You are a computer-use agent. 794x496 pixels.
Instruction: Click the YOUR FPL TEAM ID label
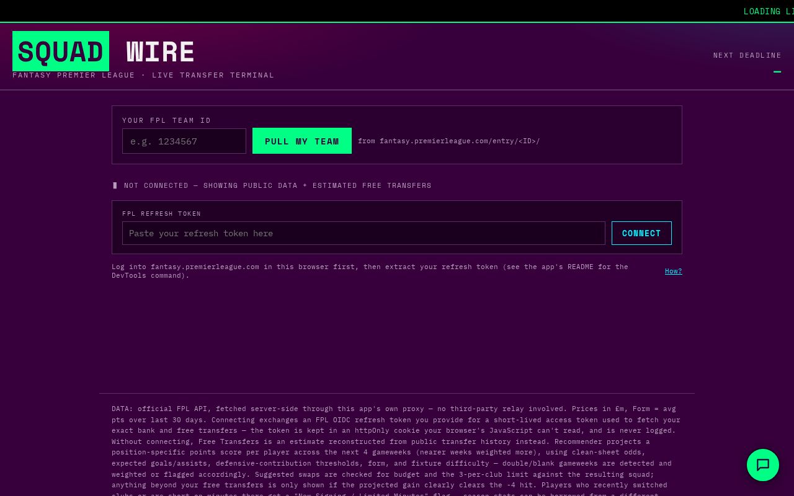point(167,120)
